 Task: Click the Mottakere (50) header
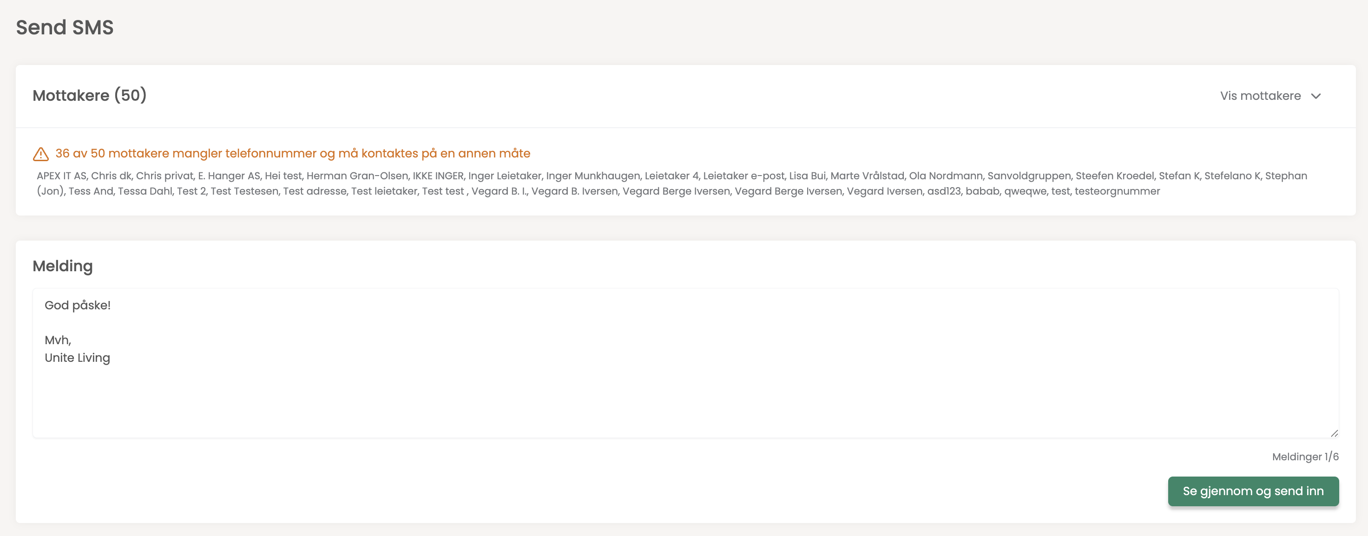click(x=89, y=96)
